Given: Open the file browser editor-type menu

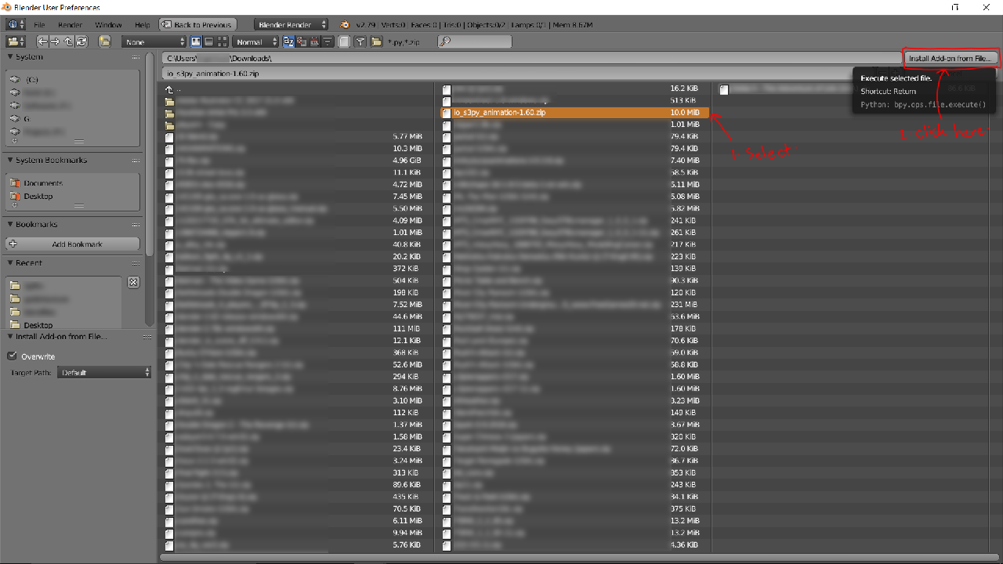Looking at the screenshot, I should coord(16,42).
